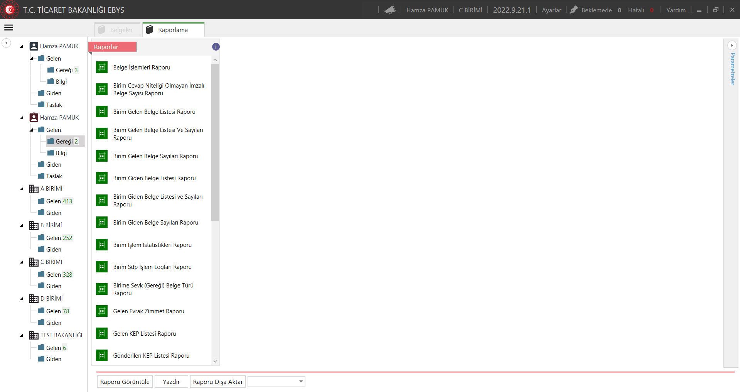This screenshot has height=392, width=740.
Task: Click the Raporu Görüntüle button
Action: pyautogui.click(x=125, y=382)
